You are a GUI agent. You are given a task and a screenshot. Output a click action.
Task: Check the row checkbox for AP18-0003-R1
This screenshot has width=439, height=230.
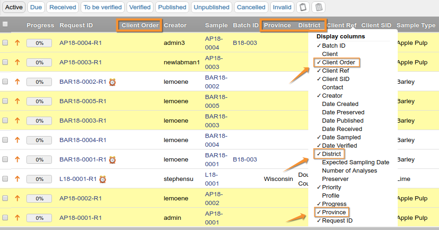[5, 62]
